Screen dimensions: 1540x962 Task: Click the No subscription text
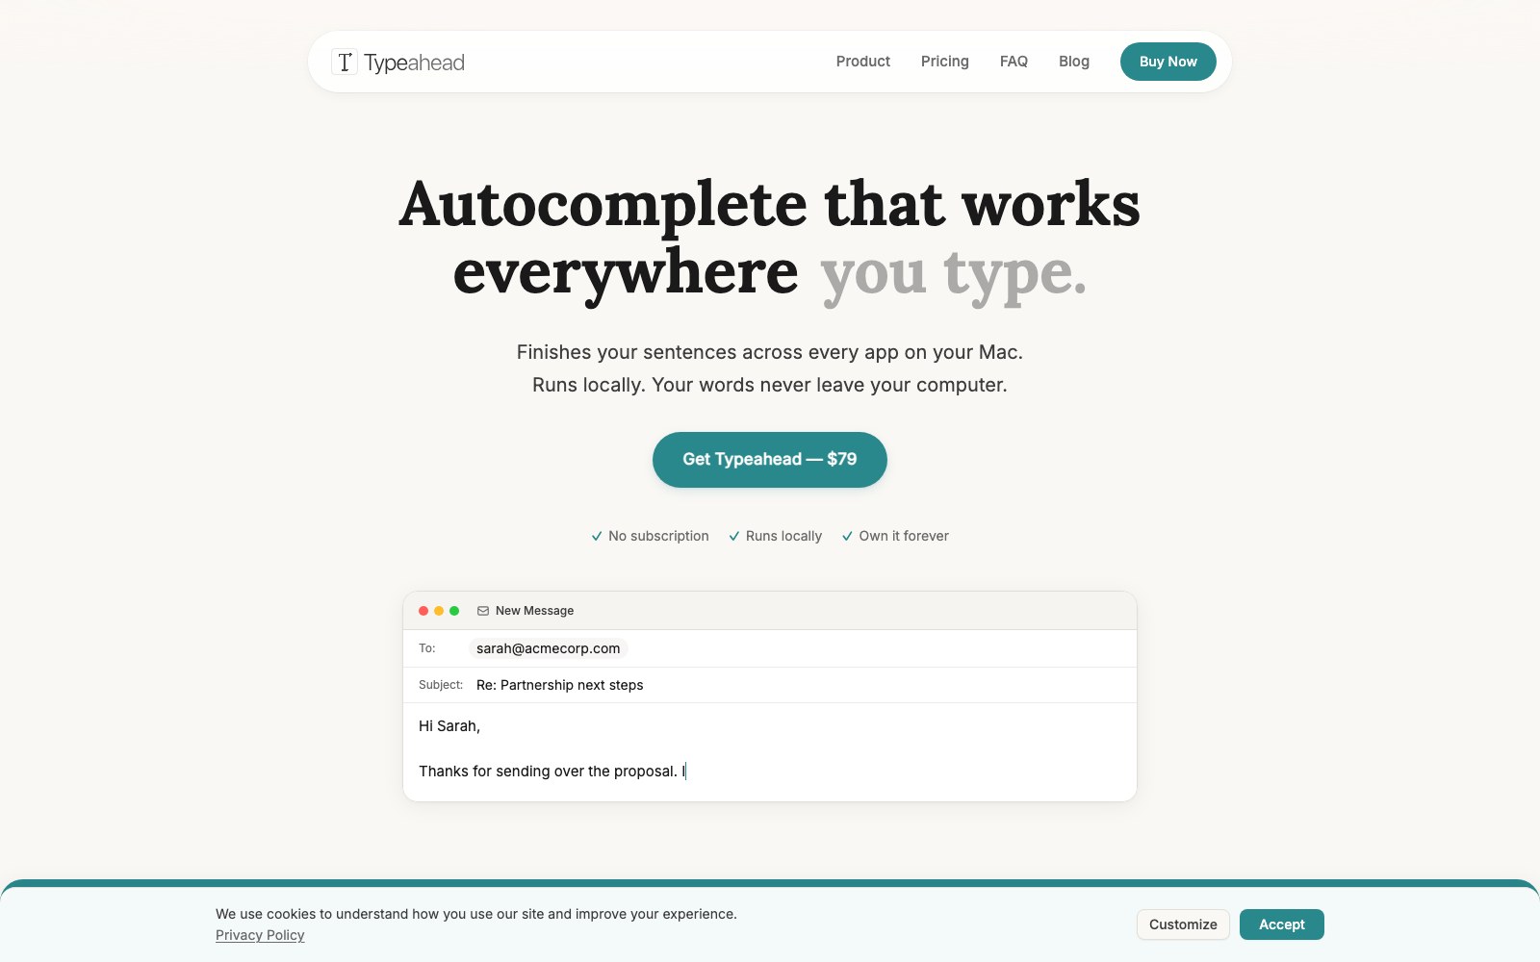(658, 536)
